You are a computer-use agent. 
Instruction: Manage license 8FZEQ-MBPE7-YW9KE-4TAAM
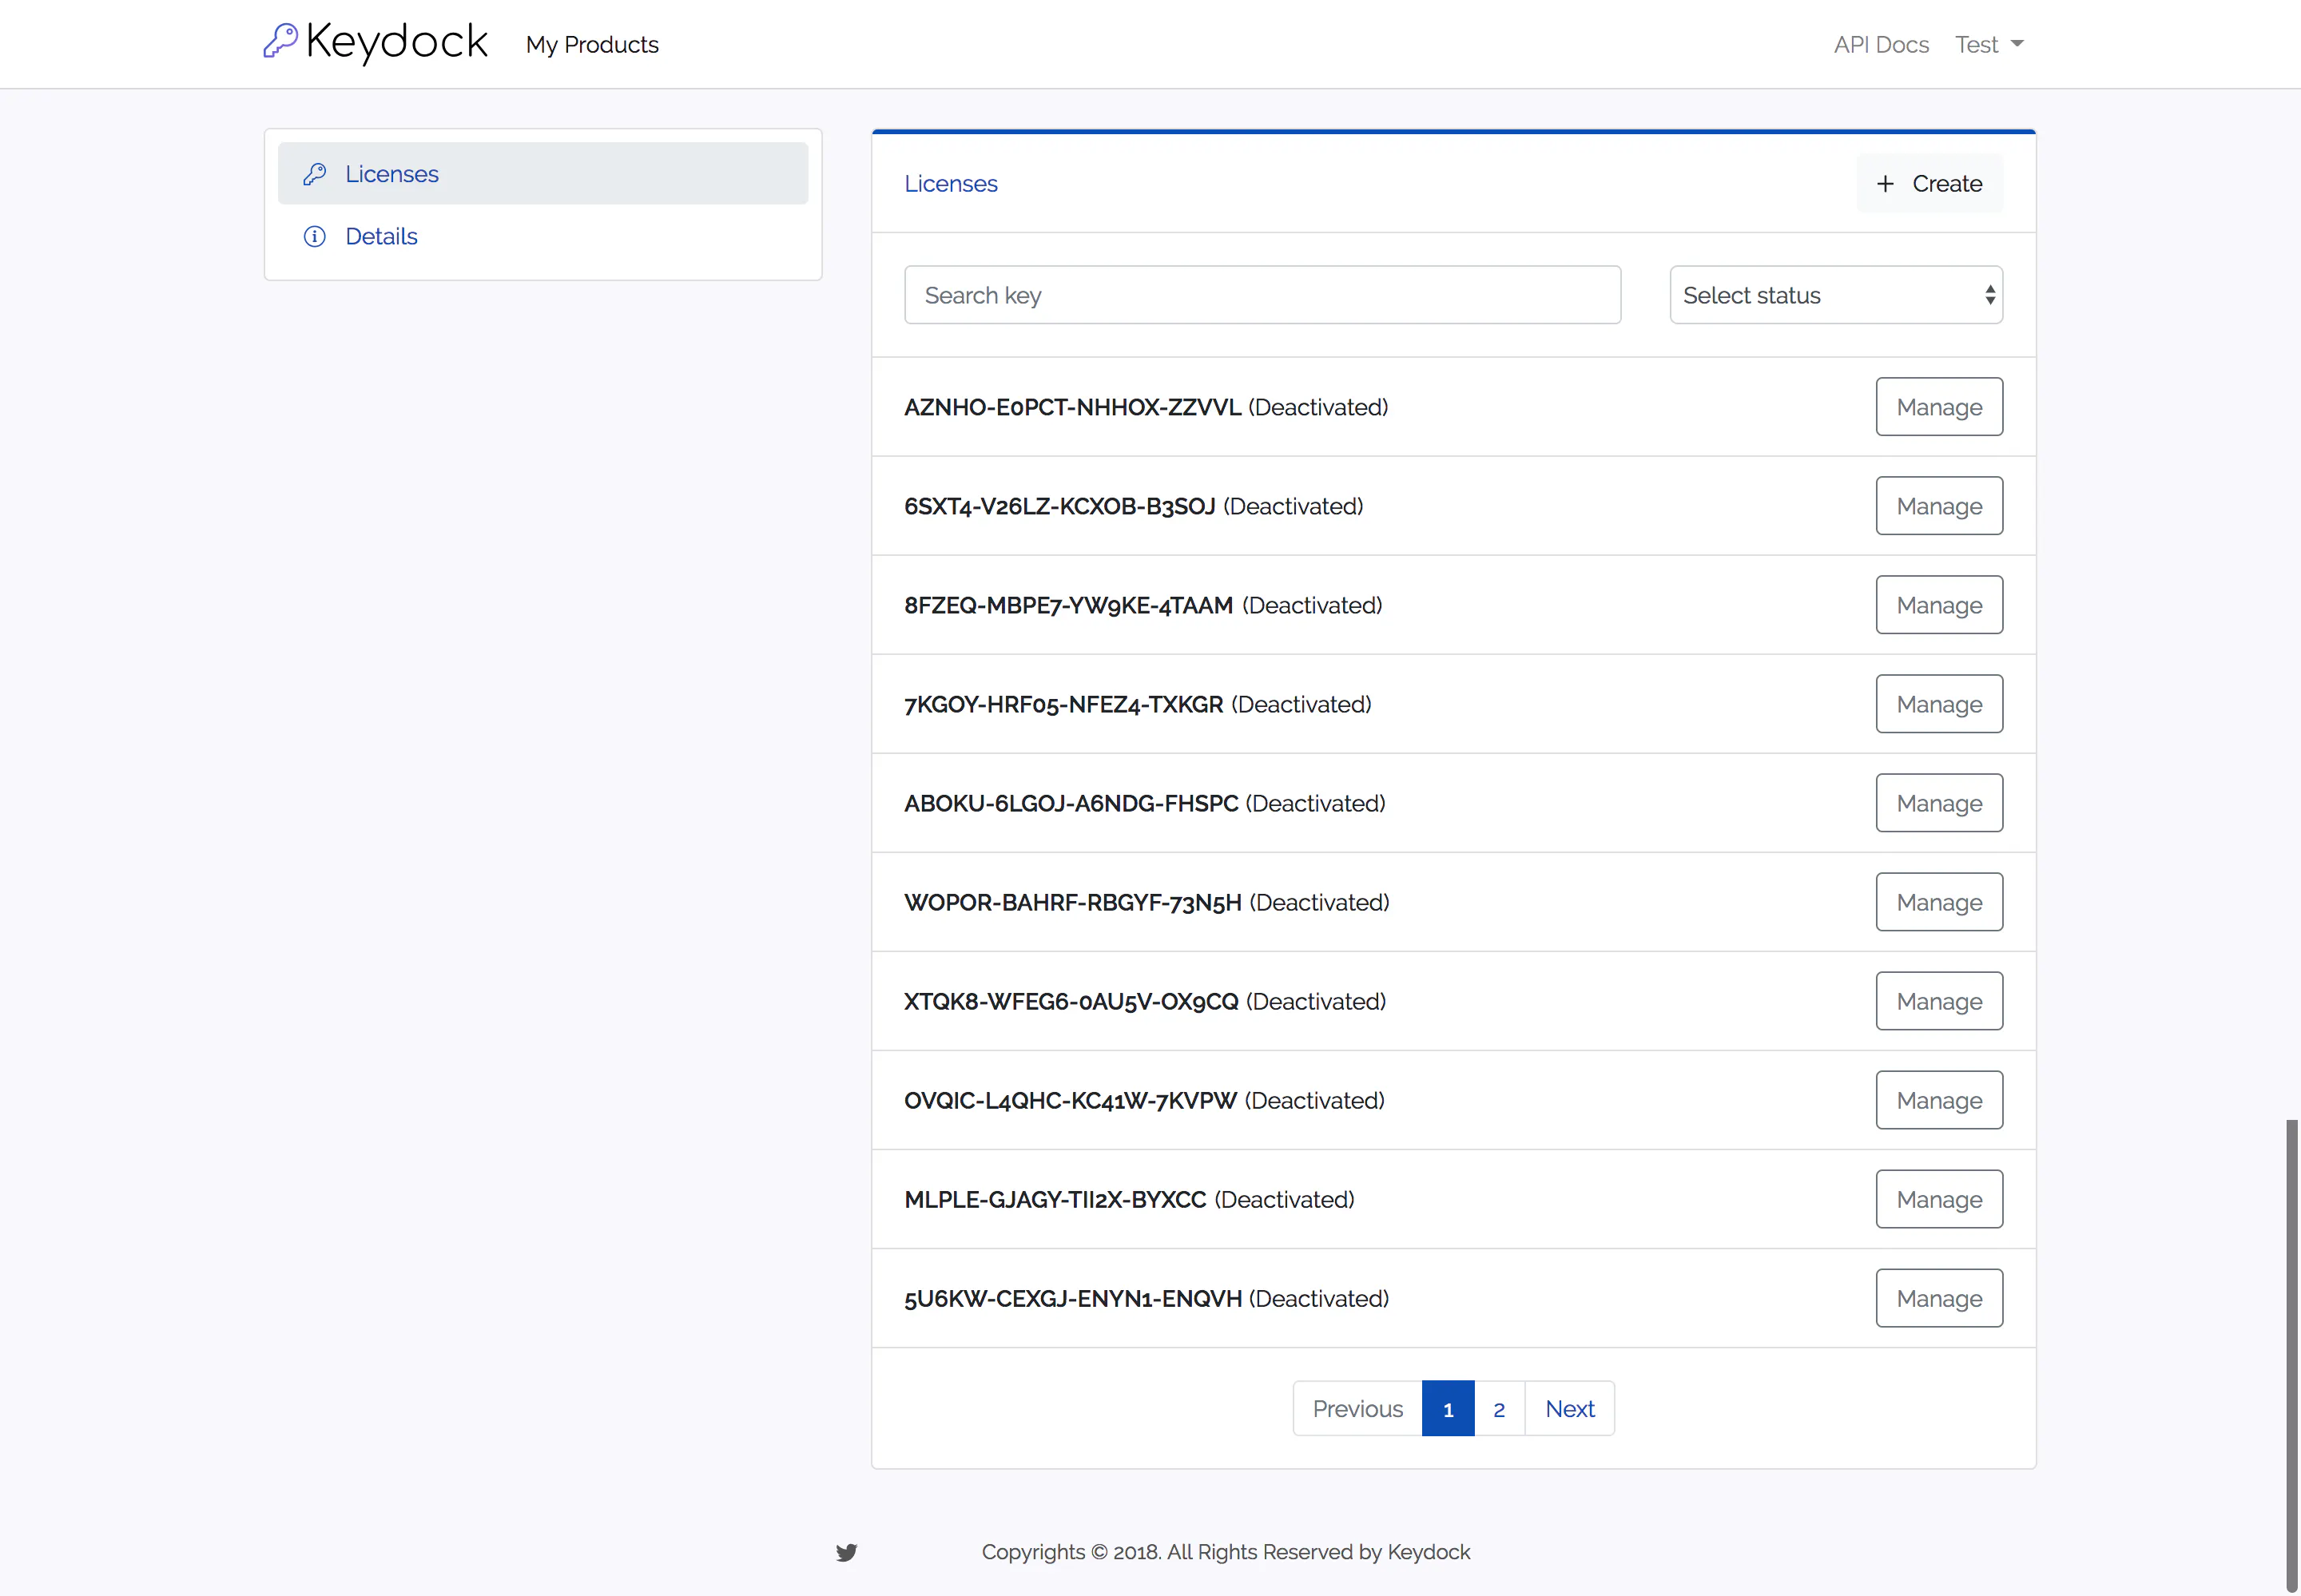coord(1939,605)
